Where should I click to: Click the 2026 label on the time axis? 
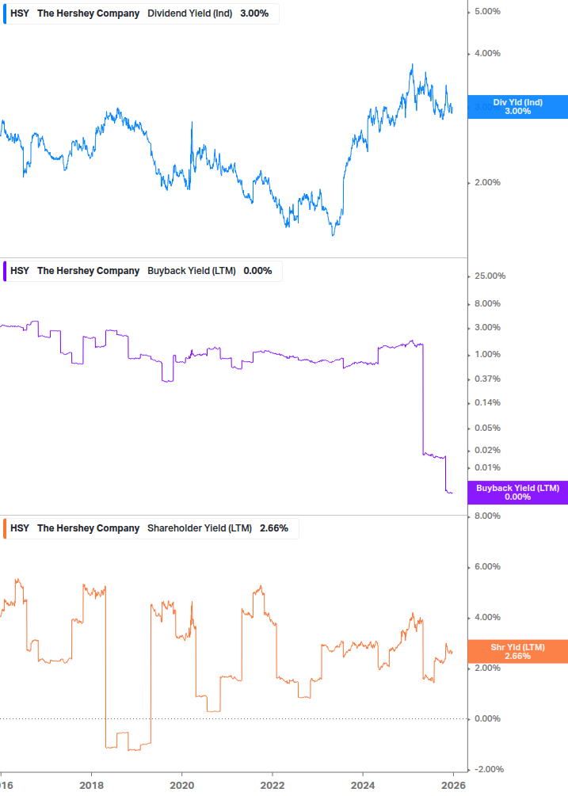[453, 786]
